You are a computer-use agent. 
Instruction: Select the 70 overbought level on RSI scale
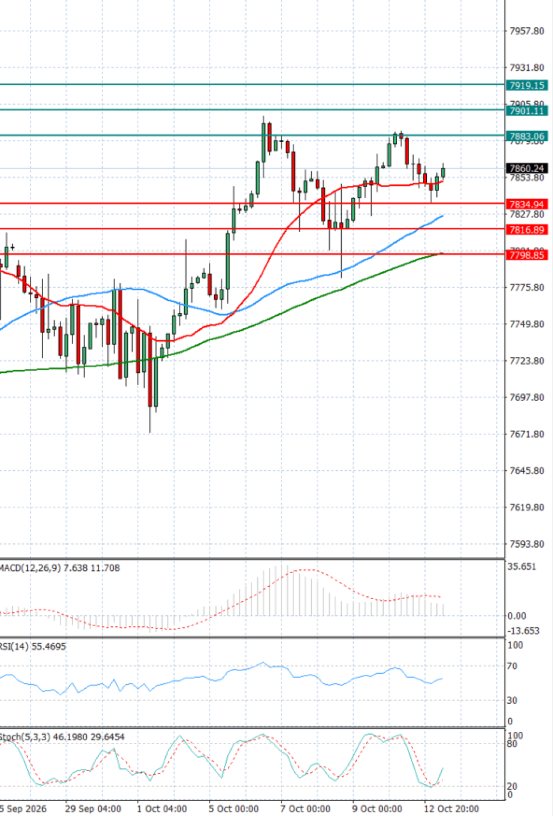513,666
